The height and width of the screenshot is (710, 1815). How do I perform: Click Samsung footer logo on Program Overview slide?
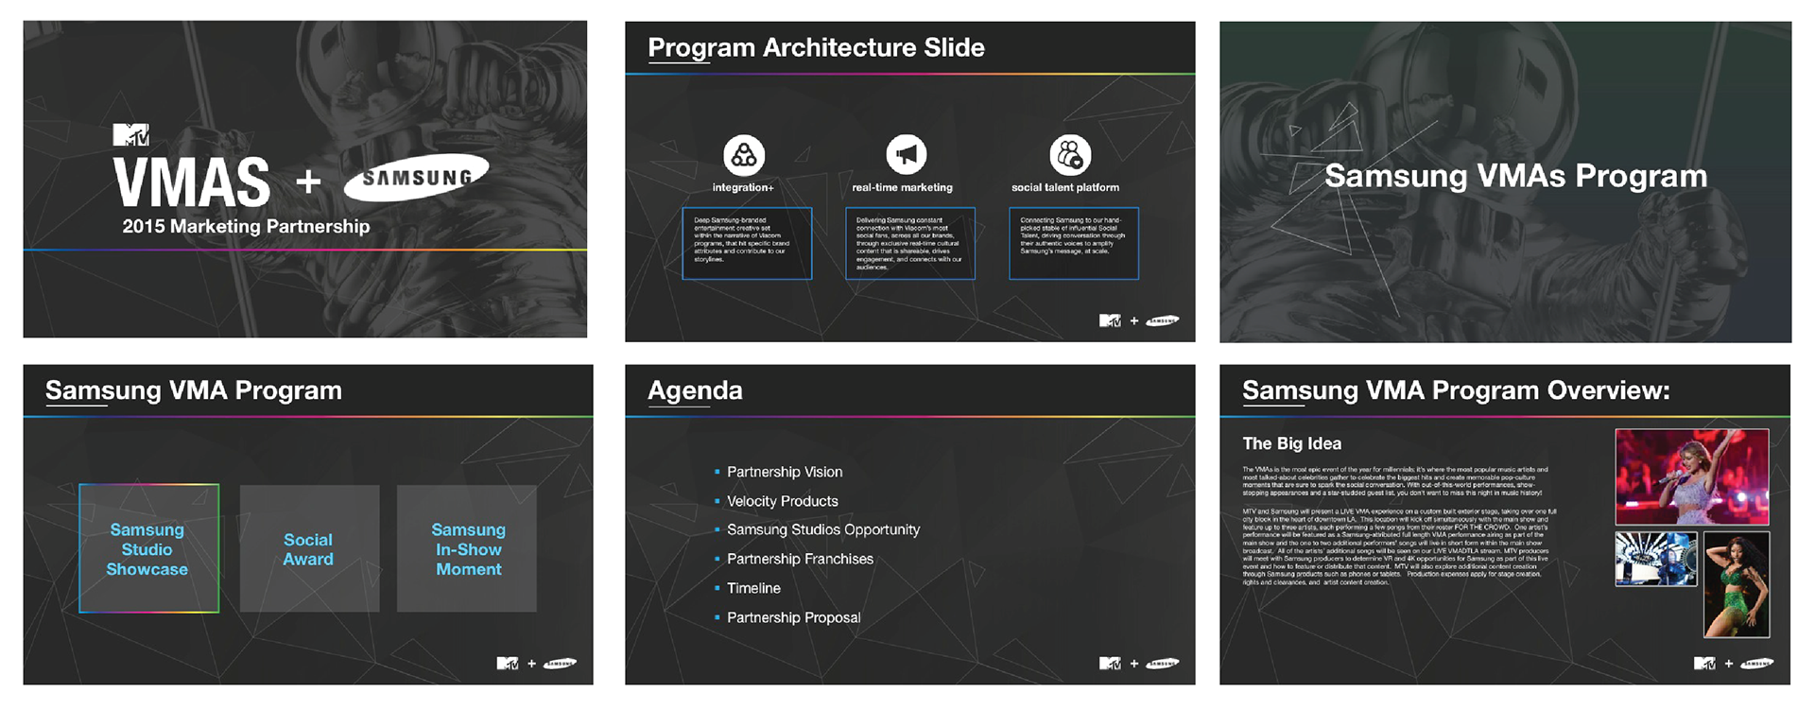point(1756,664)
